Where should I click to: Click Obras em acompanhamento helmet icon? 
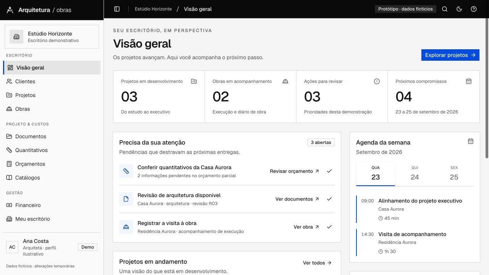click(285, 81)
